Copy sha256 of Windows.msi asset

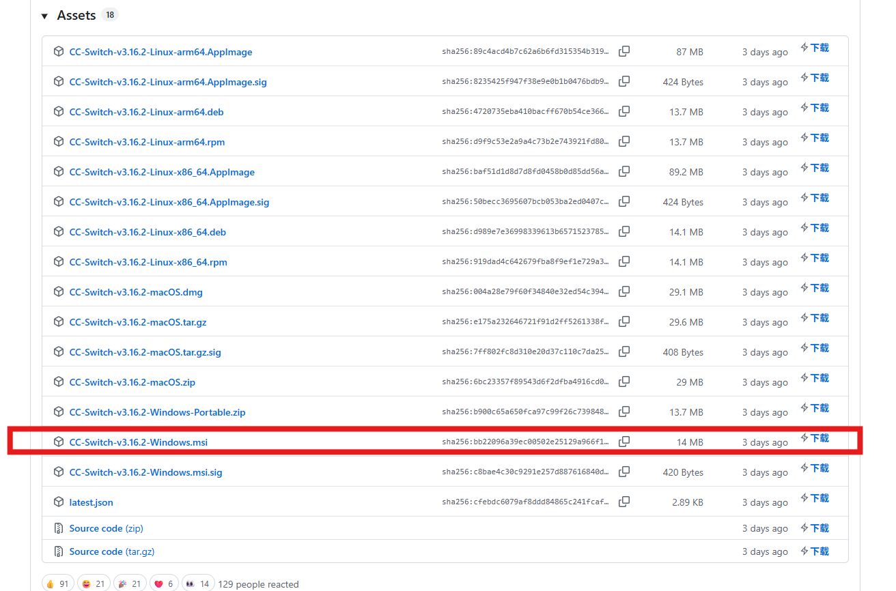click(x=624, y=442)
